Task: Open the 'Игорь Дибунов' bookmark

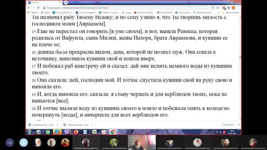Action: point(63,12)
